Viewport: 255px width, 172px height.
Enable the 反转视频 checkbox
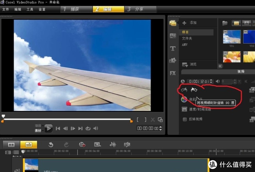pos(185,119)
